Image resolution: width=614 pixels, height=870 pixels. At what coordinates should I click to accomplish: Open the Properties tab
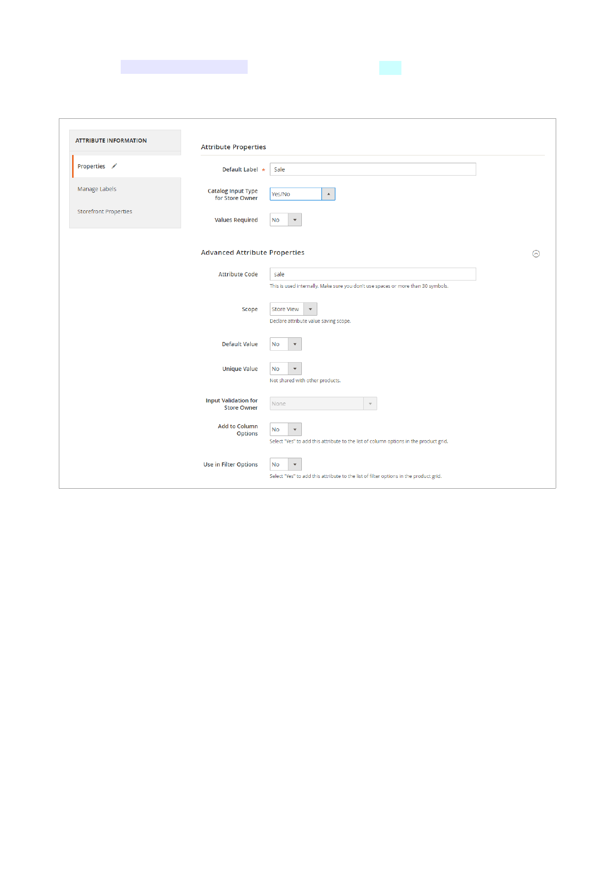point(126,166)
